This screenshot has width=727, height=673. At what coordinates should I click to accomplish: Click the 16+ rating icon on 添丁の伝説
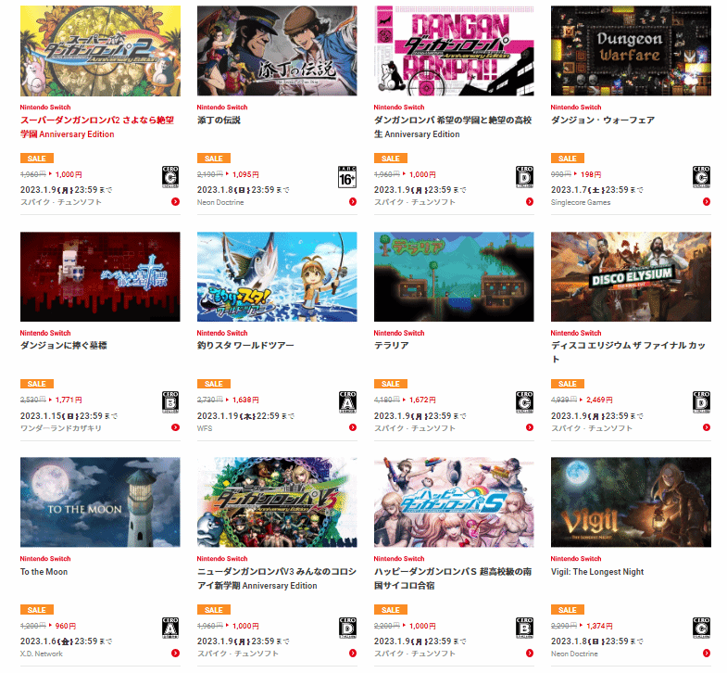pos(347,177)
